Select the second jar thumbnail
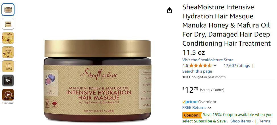 pyautogui.click(x=8, y=24)
